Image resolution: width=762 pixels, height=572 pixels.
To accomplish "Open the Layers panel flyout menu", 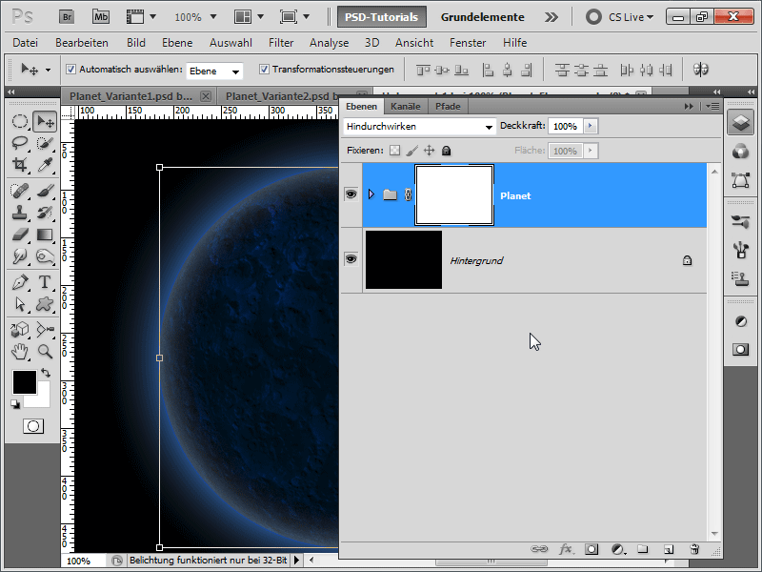I will click(712, 106).
